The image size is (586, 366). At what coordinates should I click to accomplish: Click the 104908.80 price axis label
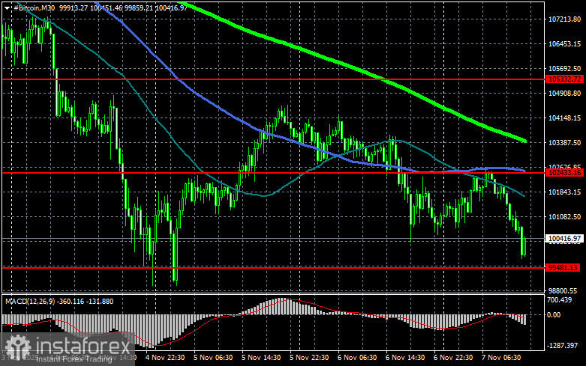point(564,93)
